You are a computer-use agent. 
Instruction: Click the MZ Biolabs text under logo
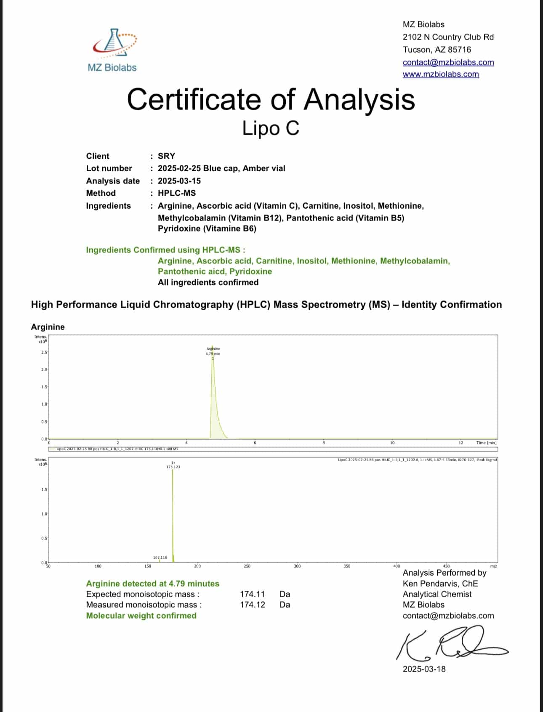[112, 67]
